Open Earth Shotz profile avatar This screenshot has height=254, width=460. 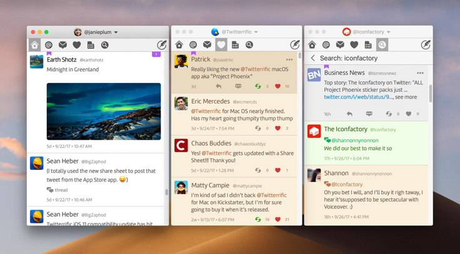[37, 62]
